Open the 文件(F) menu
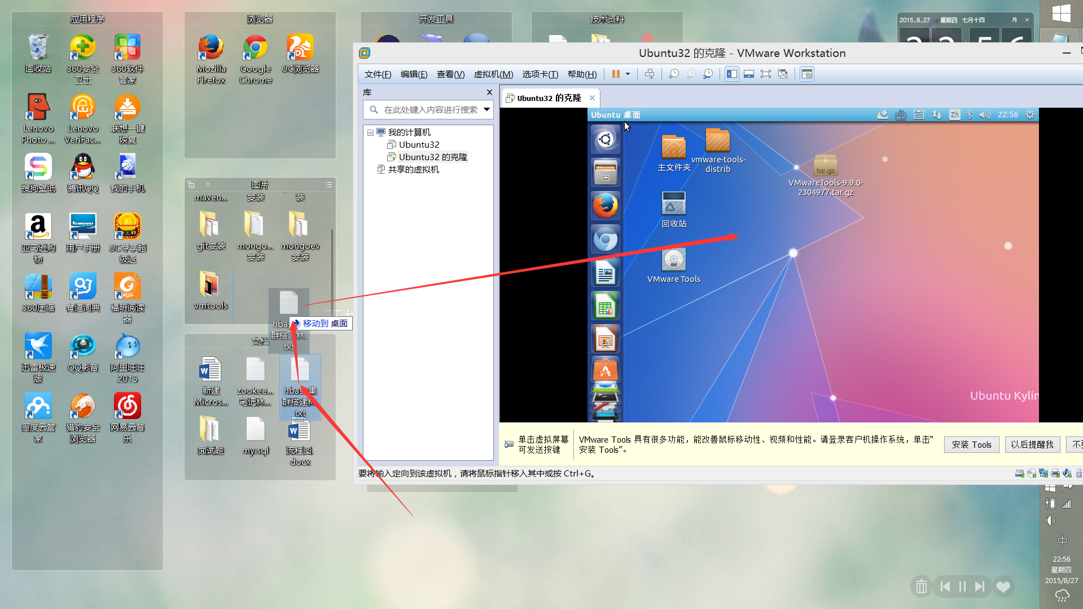This screenshot has width=1083, height=609. pyautogui.click(x=378, y=74)
